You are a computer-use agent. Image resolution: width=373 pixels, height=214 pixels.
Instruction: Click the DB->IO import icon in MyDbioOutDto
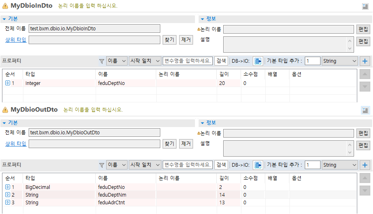[258, 165]
